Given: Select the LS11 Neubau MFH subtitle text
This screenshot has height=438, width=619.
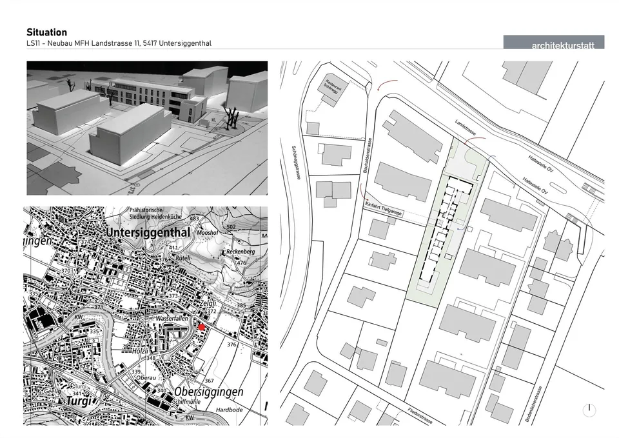Looking at the screenshot, I should click(x=119, y=43).
